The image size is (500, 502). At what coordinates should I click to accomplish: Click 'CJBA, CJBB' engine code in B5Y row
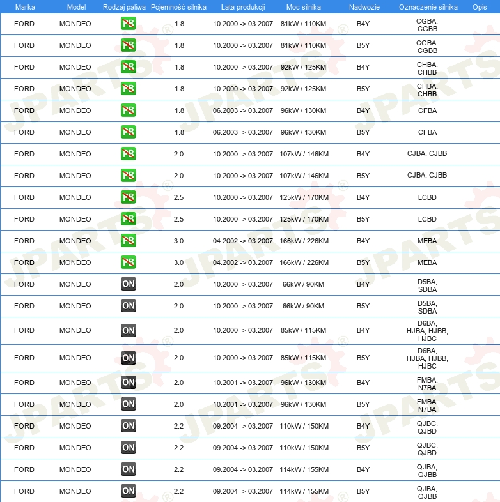coord(427,175)
